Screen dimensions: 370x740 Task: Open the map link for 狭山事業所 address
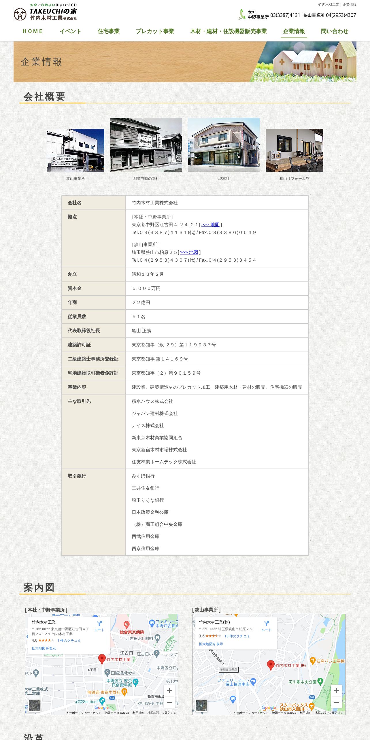[x=189, y=252]
